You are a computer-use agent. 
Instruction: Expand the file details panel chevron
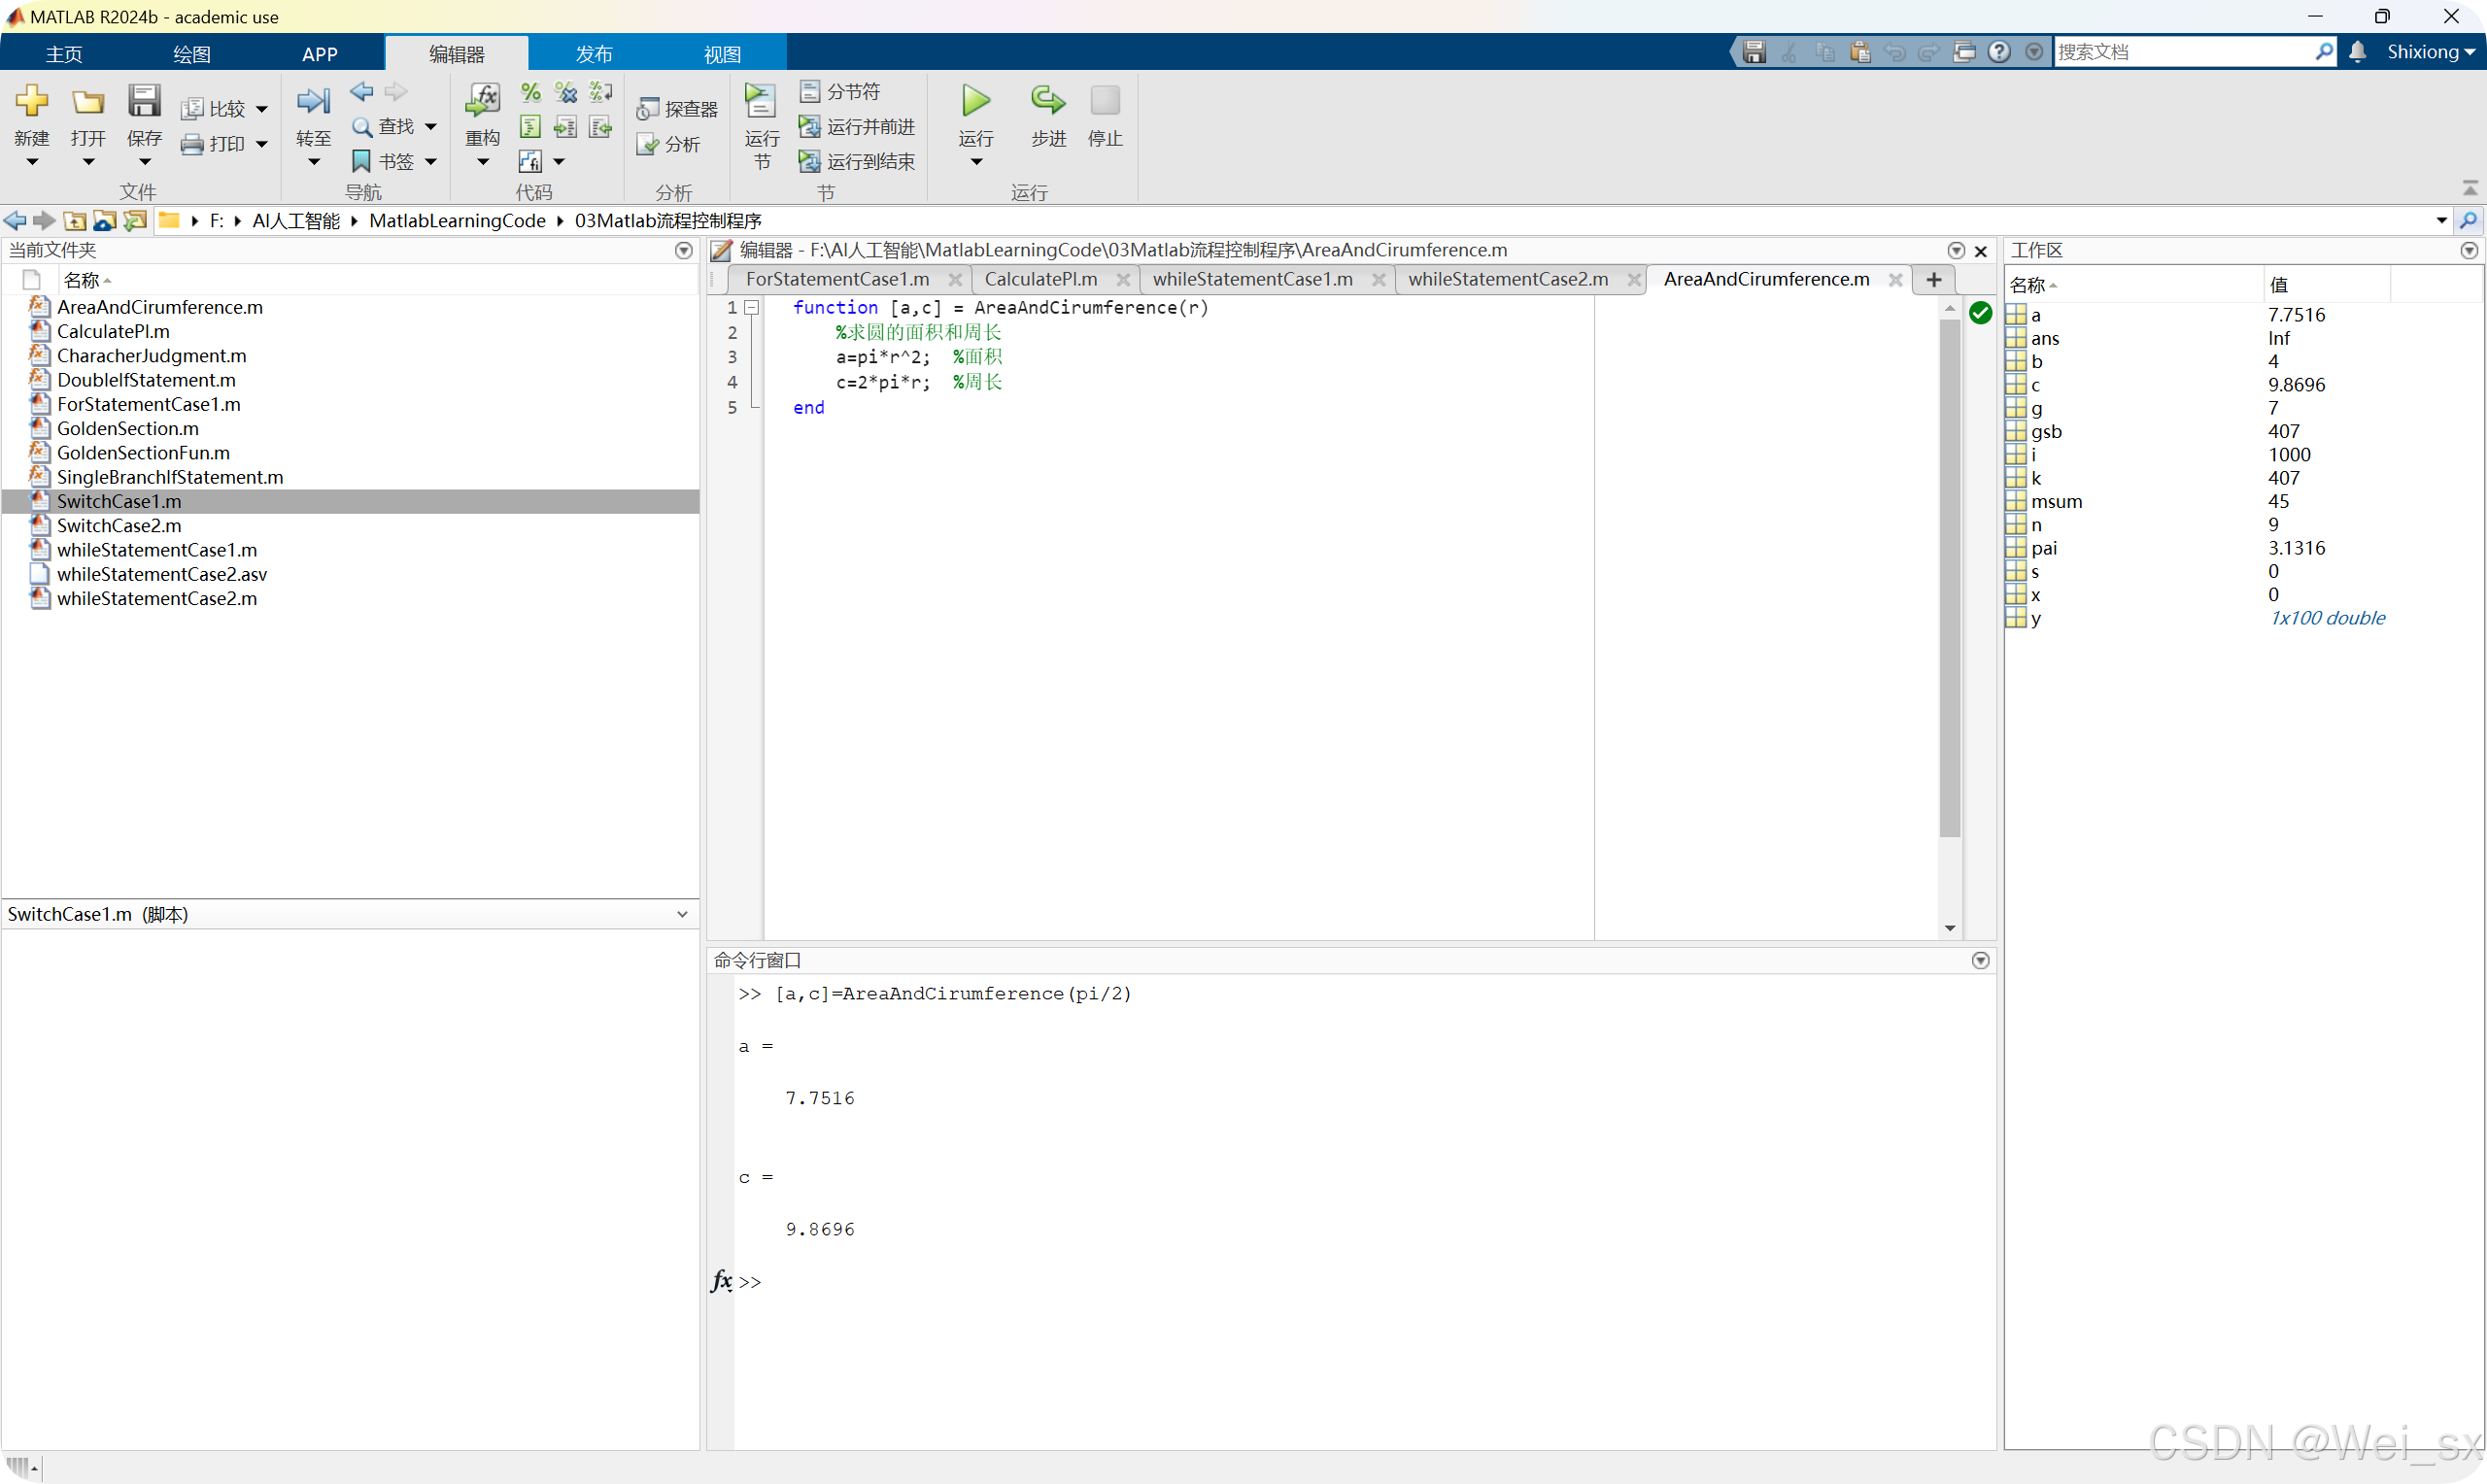point(682,914)
